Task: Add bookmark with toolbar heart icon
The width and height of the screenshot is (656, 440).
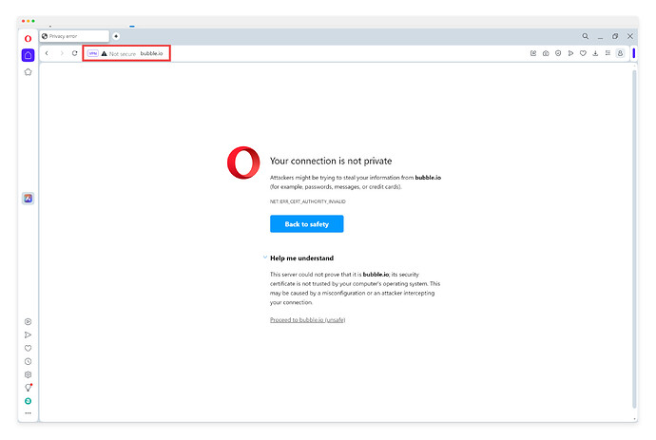Action: pyautogui.click(x=583, y=53)
